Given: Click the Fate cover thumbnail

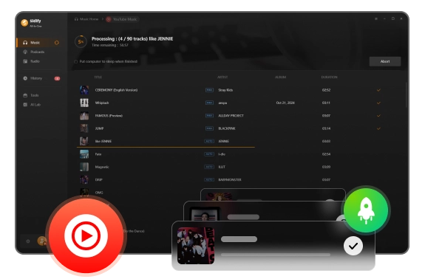Looking at the screenshot, I should [x=84, y=154].
